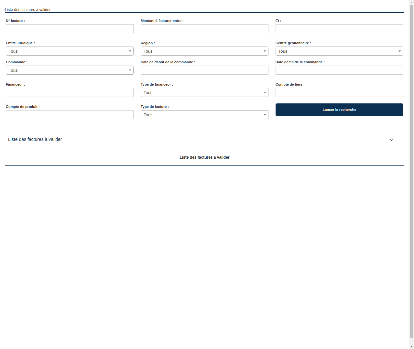Open the Commande dropdown
The image size is (414, 349).
[x=70, y=70]
